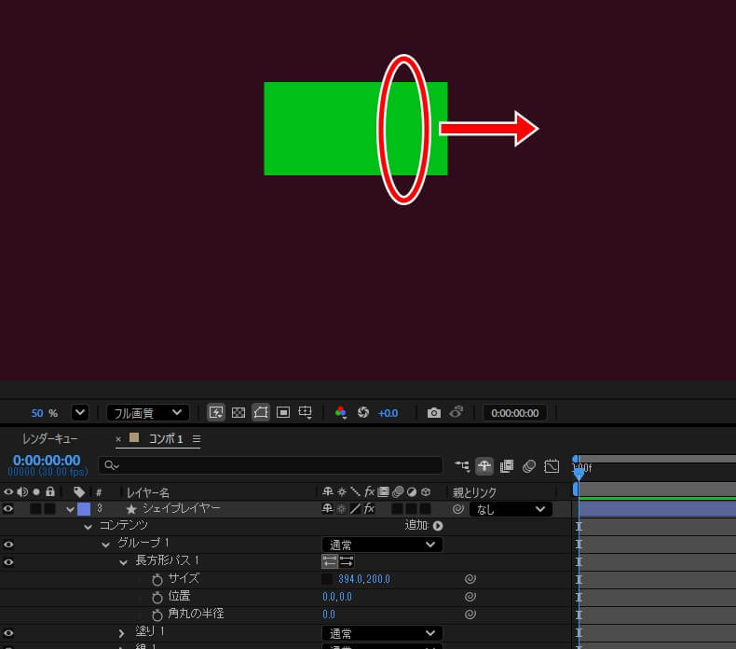The image size is (736, 649).
Task: Open the フル画質 resolution dropdown
Action: (x=147, y=412)
